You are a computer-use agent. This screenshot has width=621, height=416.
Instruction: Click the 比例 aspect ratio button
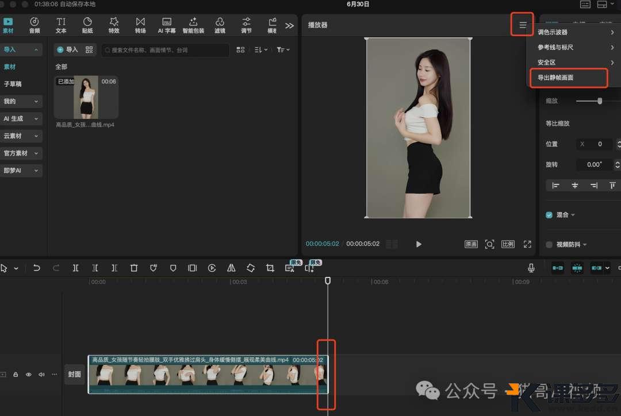tap(508, 244)
